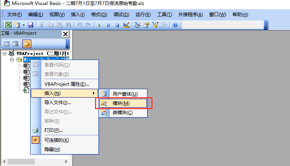290x166 pixels.
Task: Collapse the Microsoft Excel objects folder node
Action: click(12, 60)
